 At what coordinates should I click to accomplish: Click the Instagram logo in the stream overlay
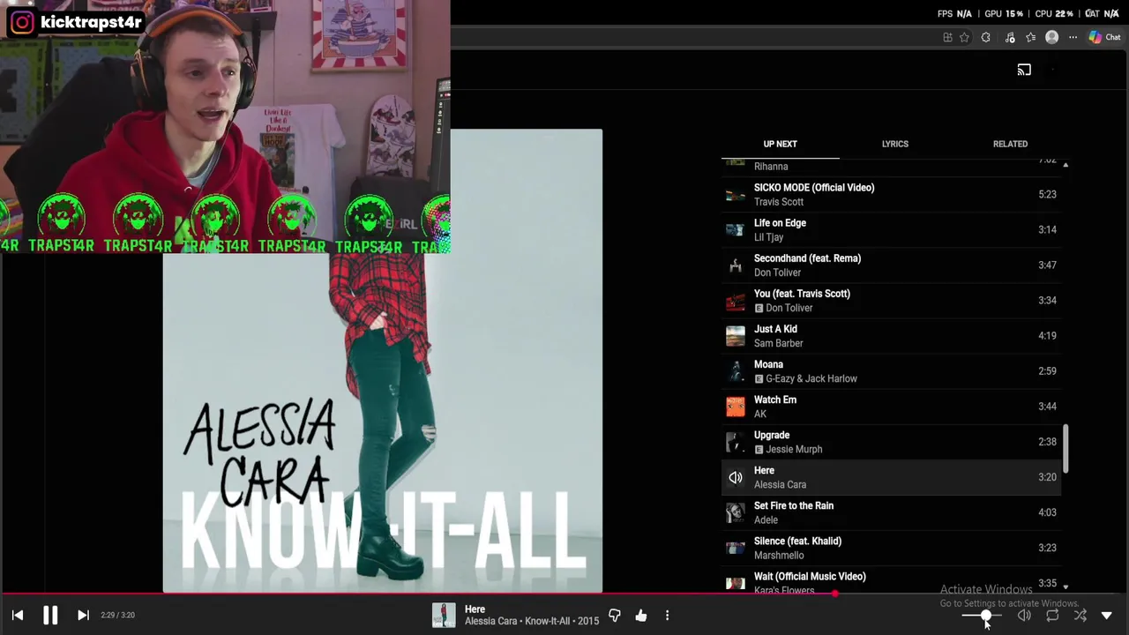22,22
